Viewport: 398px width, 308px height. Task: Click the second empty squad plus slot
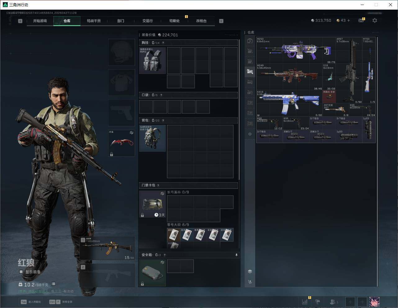click(362, 301)
